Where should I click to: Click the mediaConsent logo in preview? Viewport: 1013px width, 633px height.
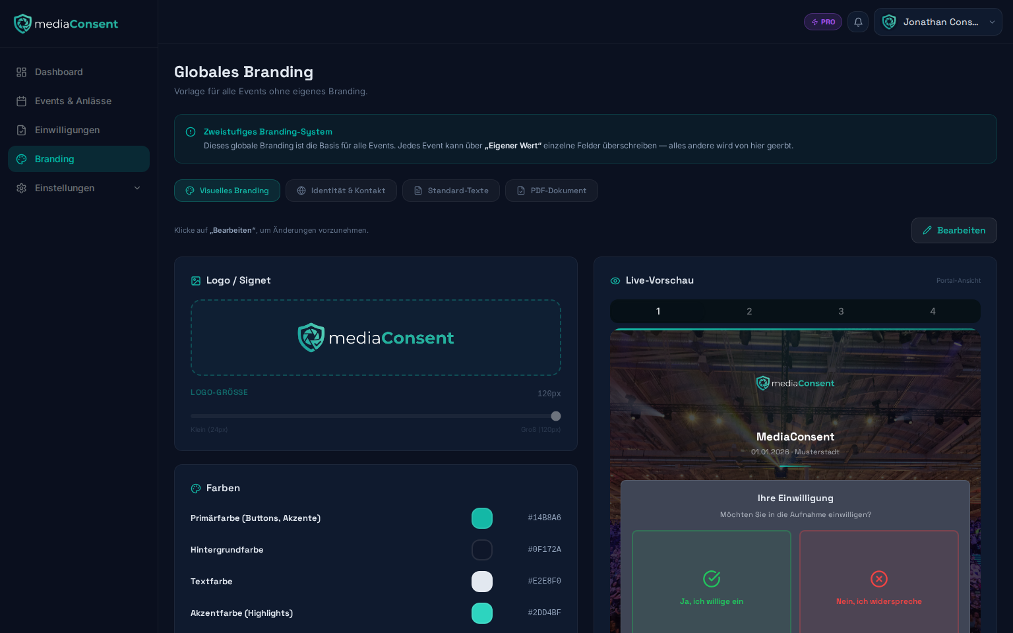795,383
